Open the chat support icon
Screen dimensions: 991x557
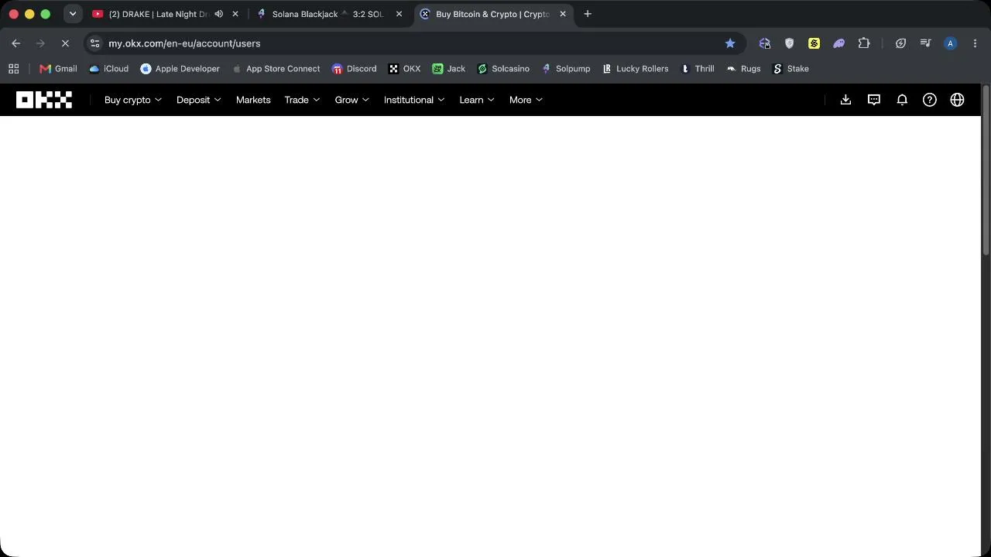click(874, 100)
